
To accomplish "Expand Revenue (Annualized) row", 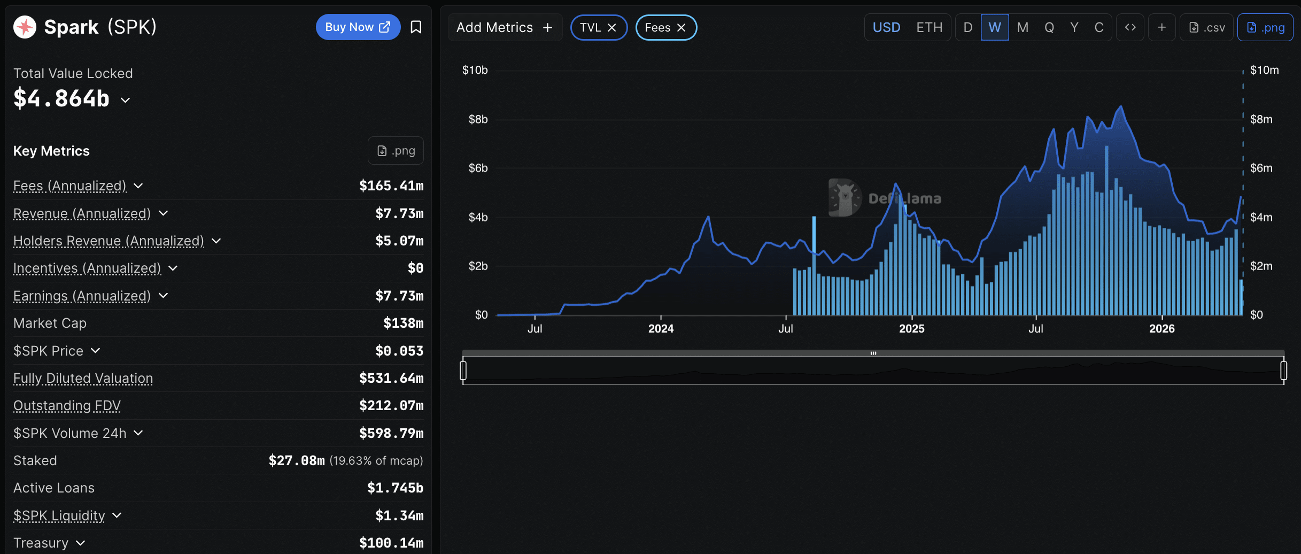I will (164, 213).
